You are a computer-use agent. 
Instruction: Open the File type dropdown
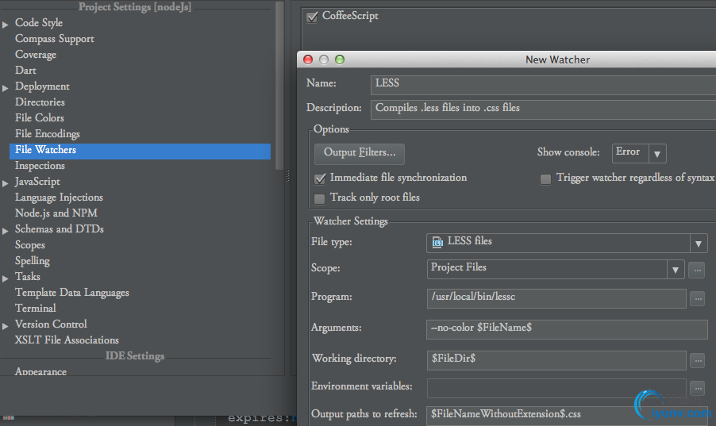click(x=699, y=244)
